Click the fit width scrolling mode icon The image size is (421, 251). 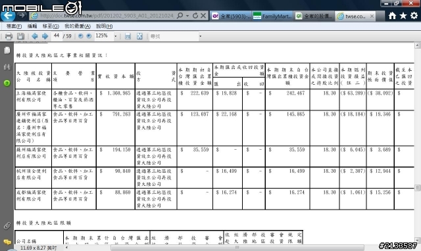coord(128,36)
